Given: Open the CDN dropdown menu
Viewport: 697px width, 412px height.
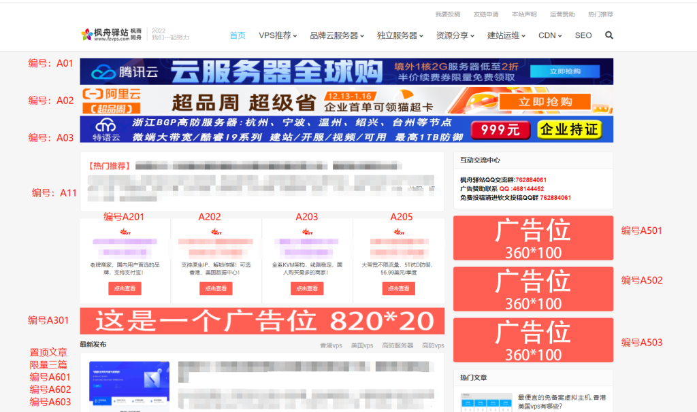Looking at the screenshot, I should [x=550, y=35].
